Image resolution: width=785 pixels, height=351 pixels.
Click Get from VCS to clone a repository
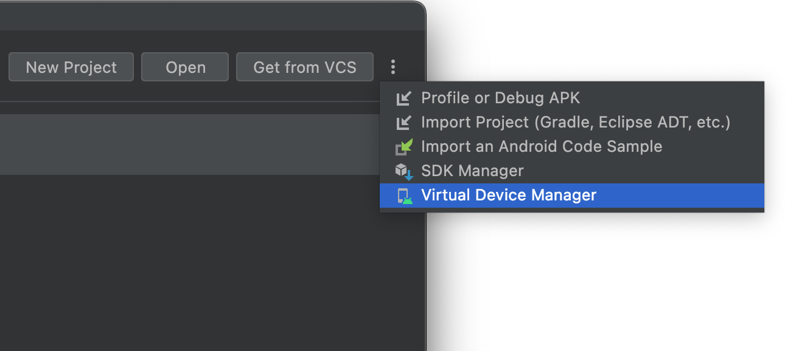pyautogui.click(x=304, y=67)
